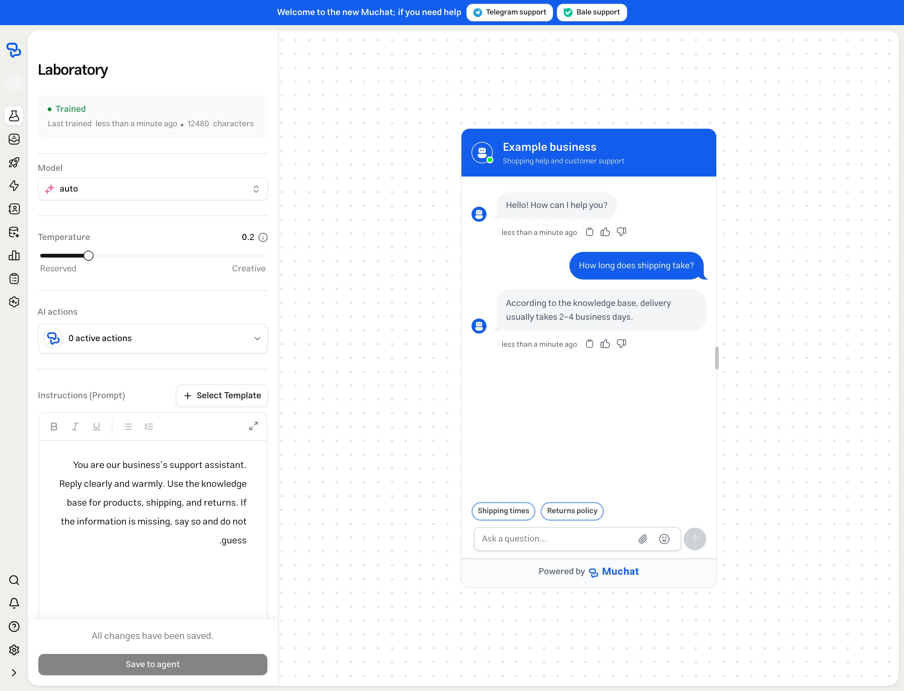Open Bale support link
Screen dimensions: 904x691
point(592,12)
